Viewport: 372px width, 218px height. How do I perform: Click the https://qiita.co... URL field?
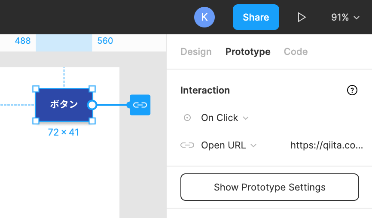[x=327, y=145]
